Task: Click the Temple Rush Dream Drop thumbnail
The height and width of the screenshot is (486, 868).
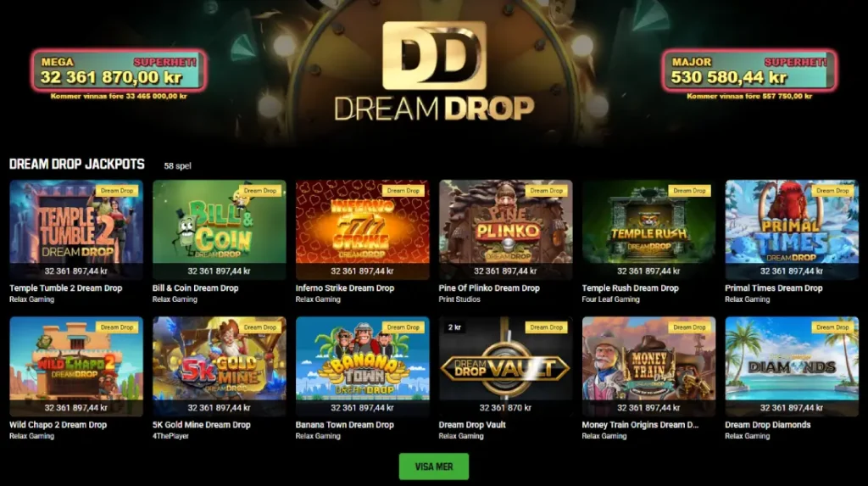Action: click(x=648, y=229)
